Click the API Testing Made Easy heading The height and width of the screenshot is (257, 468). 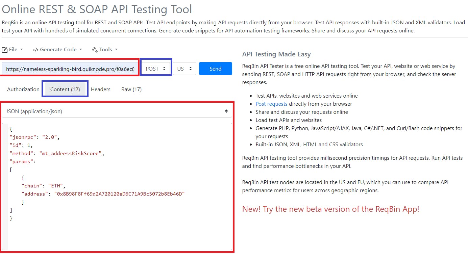[276, 54]
